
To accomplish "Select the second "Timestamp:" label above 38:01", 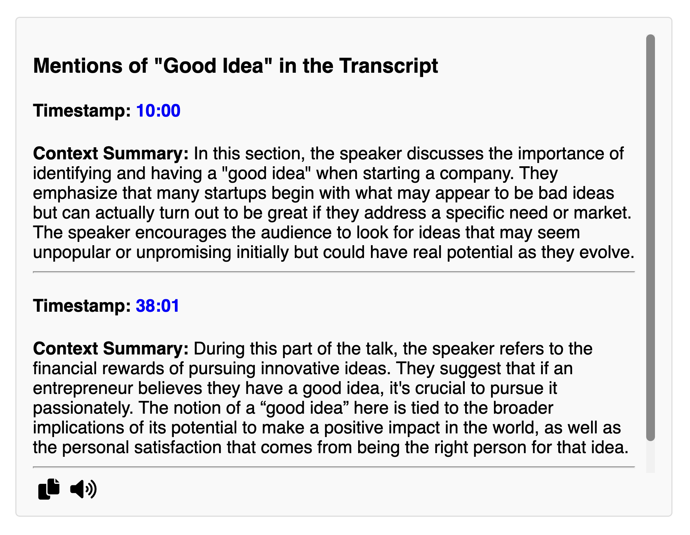I will pos(82,306).
